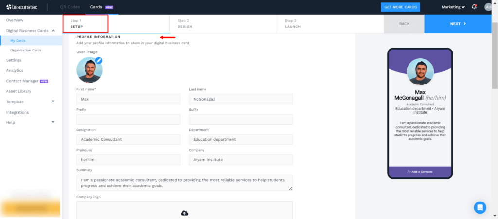
Task: Open the AU user avatar menu
Action: [489, 7]
